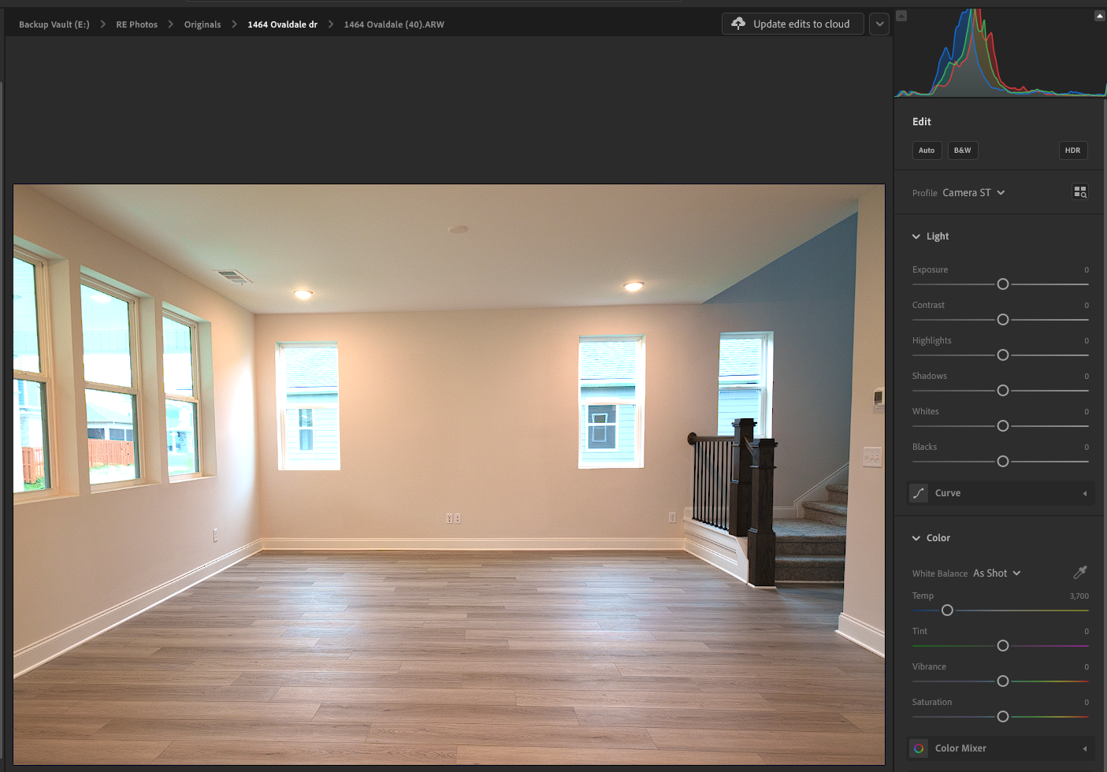Viewport: 1107px width, 772px height.
Task: Enable HDR editing mode
Action: (x=1072, y=150)
